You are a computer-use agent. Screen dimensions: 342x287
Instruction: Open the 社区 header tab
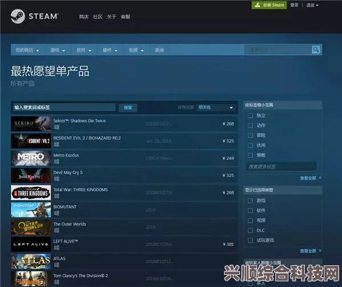(x=97, y=17)
